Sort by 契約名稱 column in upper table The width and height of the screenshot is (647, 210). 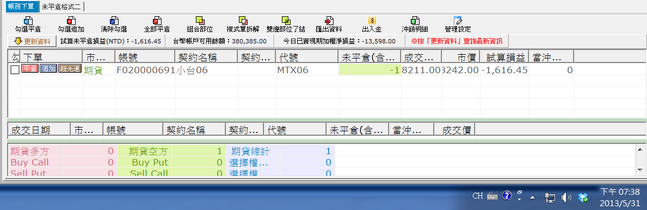pos(206,57)
